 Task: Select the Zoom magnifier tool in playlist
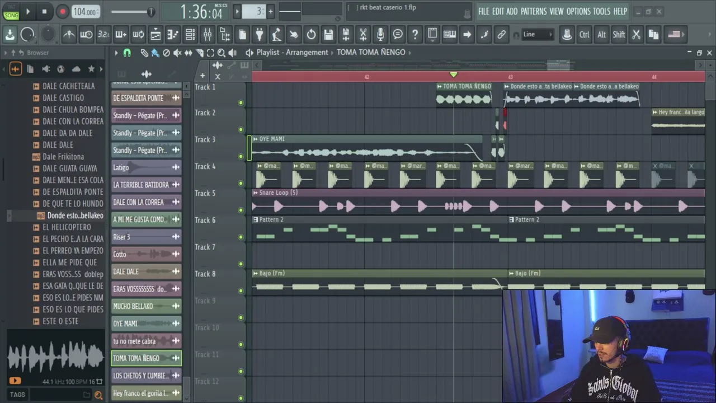pos(222,53)
